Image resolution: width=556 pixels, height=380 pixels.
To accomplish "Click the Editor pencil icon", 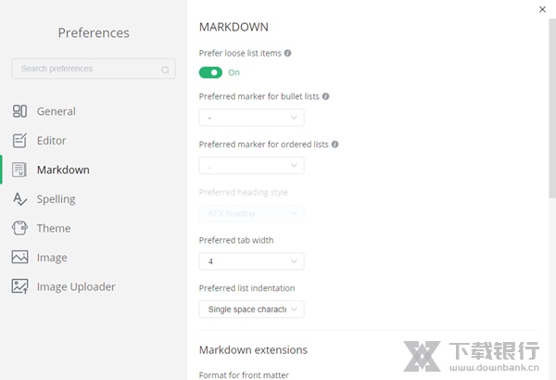I will click(x=19, y=141).
